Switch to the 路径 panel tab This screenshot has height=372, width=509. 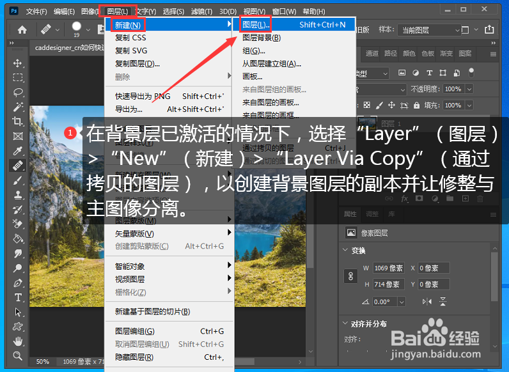391,53
